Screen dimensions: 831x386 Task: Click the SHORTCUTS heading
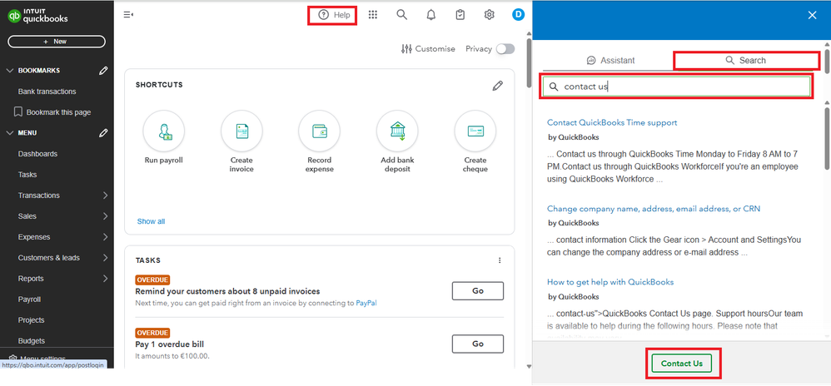point(159,85)
